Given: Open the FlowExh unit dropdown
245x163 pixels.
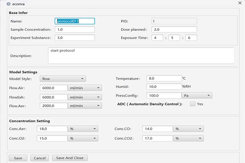Looking at the screenshot, I should [84, 97].
